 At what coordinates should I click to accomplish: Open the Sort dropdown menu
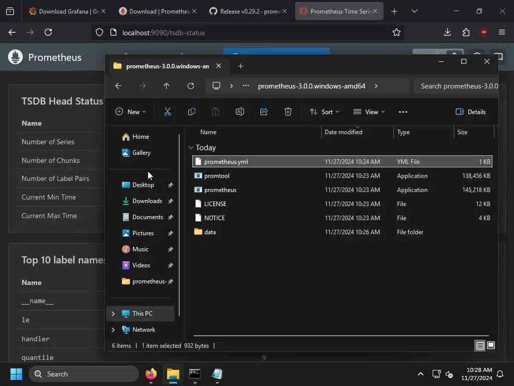click(324, 112)
